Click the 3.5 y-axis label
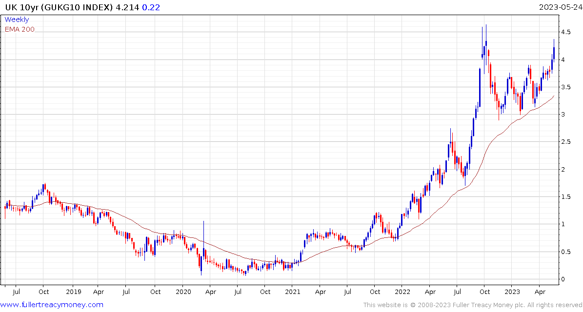The image size is (583, 312). (566, 87)
